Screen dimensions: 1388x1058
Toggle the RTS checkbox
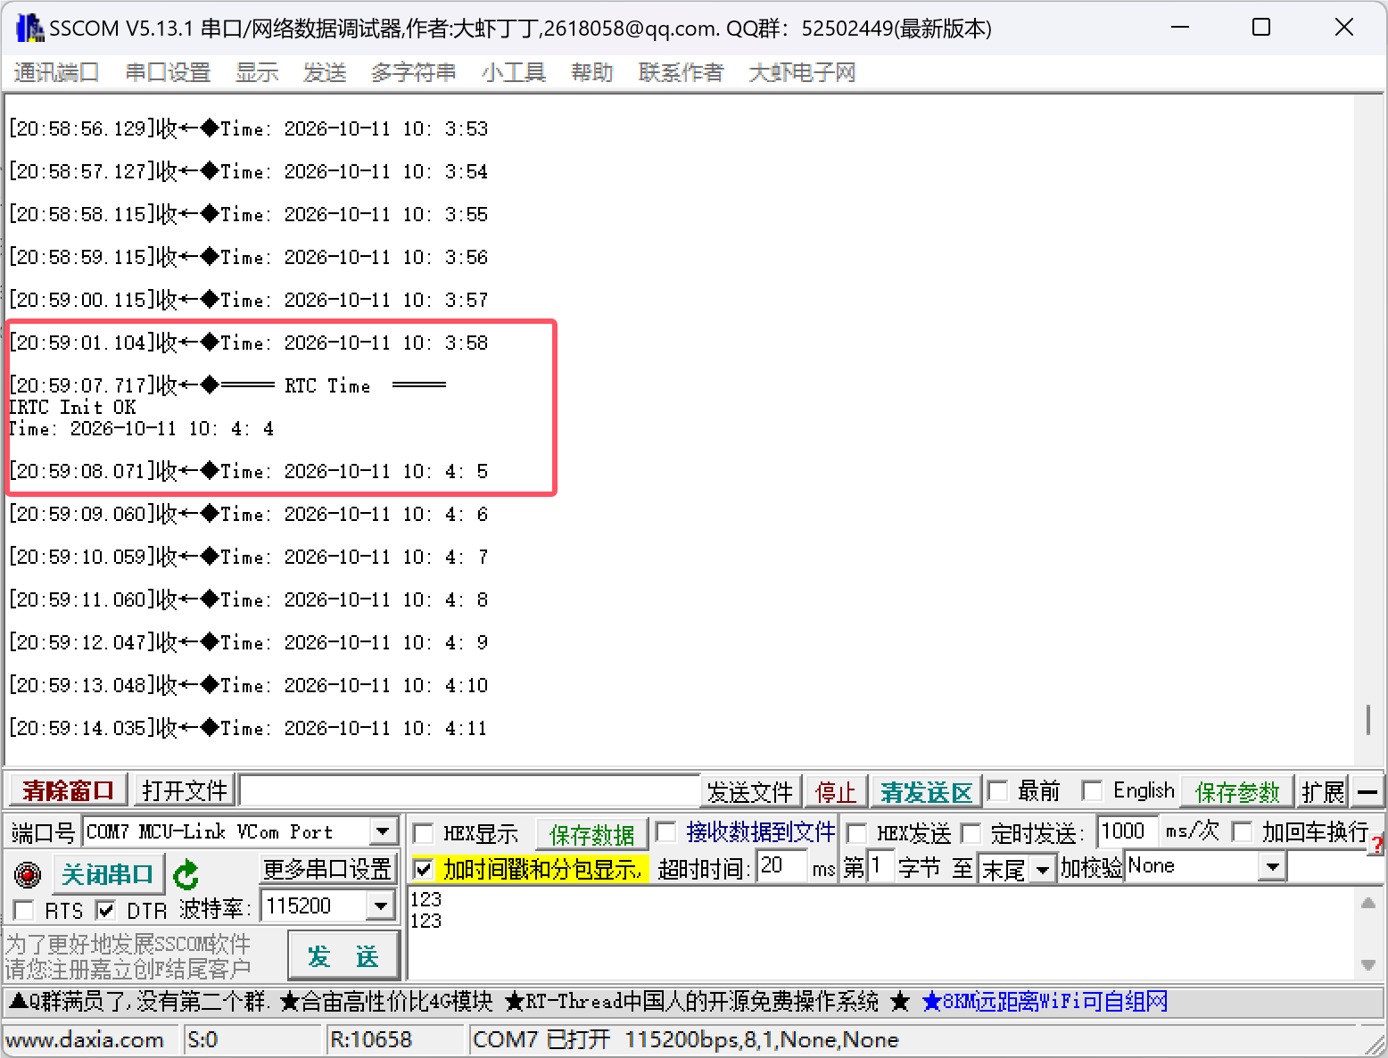pos(24,910)
